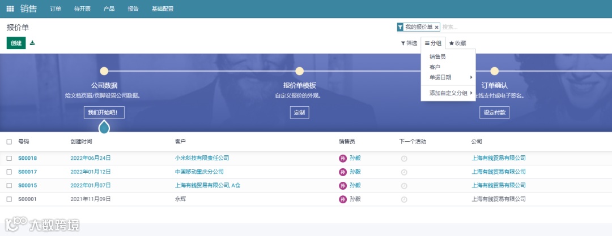This screenshot has width=612, height=236.
Task: Click the 创建 button
Action: click(x=16, y=43)
